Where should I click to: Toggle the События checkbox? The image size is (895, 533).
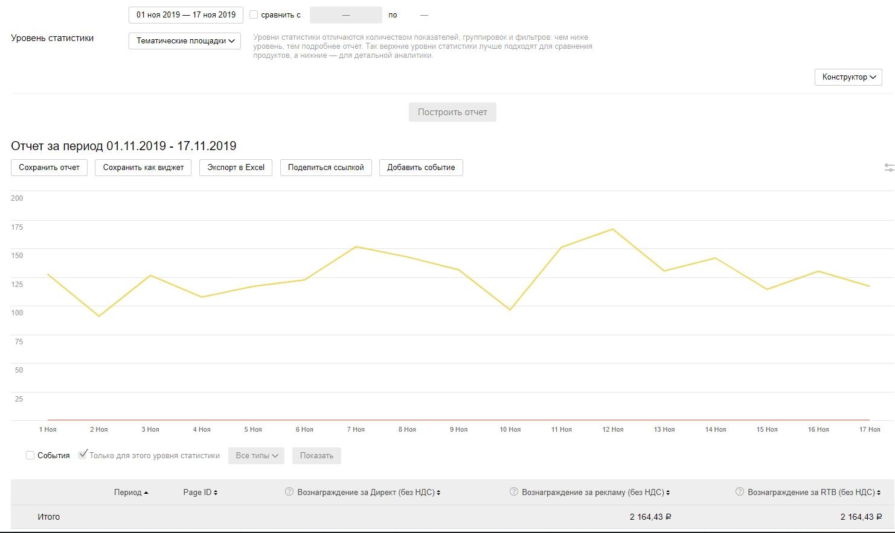30,455
